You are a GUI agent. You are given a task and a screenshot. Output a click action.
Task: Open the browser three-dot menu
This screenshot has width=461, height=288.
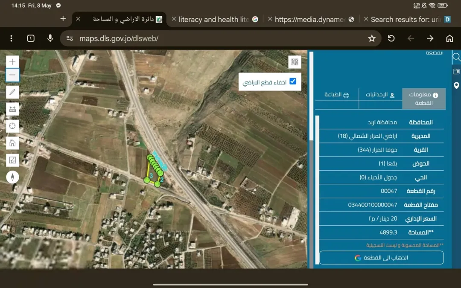11,38
